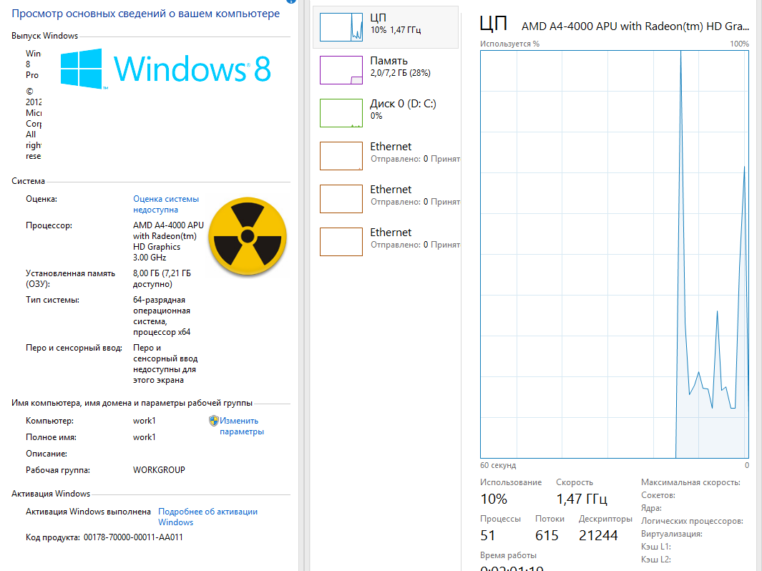Click the Потоки count 615
The width and height of the screenshot is (762, 571).
(547, 535)
